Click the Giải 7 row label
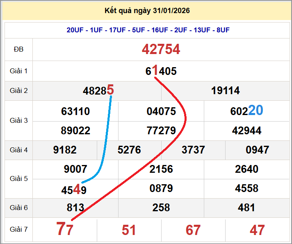The width and height of the screenshot is (292, 244). [18, 230]
